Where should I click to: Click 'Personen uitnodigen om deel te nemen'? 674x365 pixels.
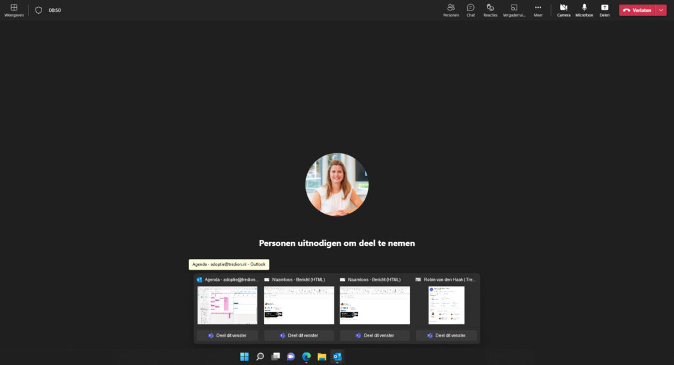(x=336, y=243)
